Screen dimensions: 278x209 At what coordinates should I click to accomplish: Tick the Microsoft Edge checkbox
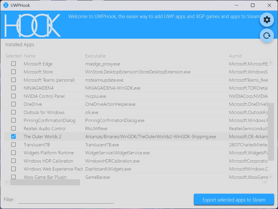click(14, 64)
